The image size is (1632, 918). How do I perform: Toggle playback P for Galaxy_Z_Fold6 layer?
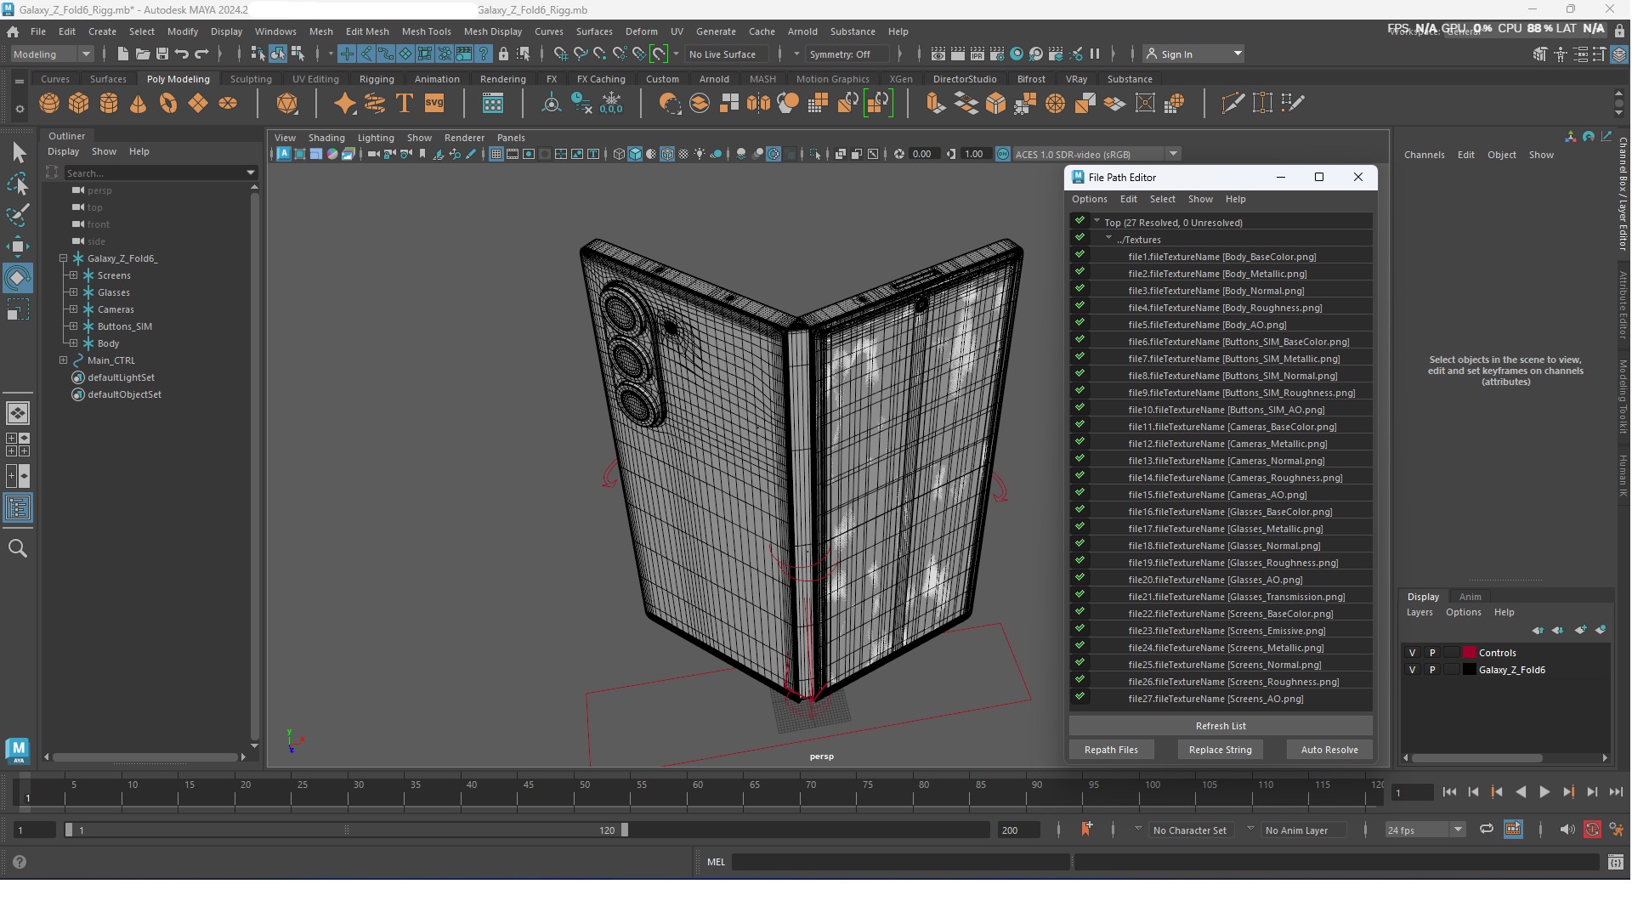[x=1432, y=670]
